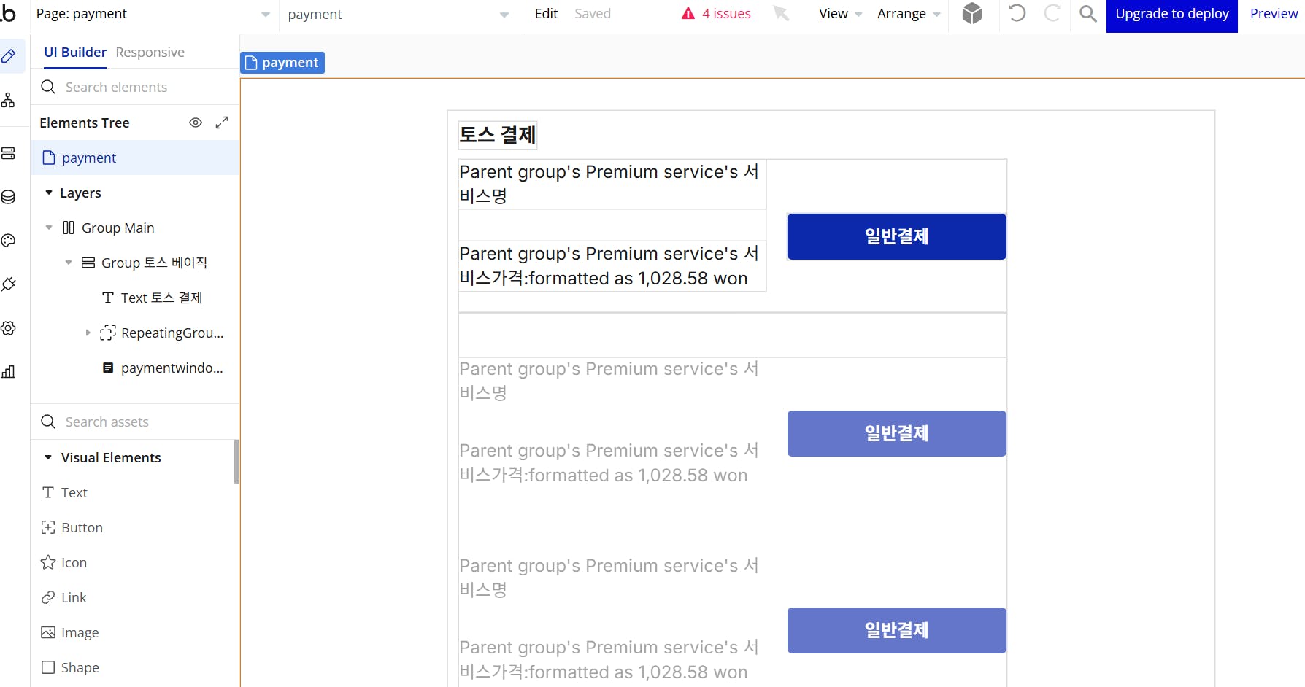Open the Workflow tab icon

[8, 100]
